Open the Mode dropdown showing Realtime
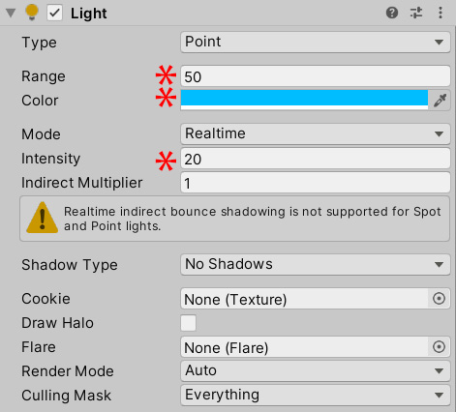 (x=316, y=133)
